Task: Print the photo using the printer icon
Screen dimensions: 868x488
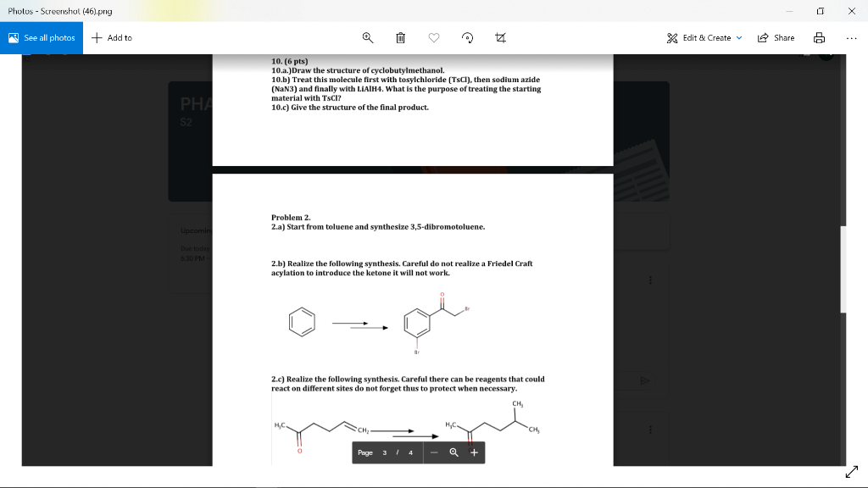Action: click(x=818, y=37)
